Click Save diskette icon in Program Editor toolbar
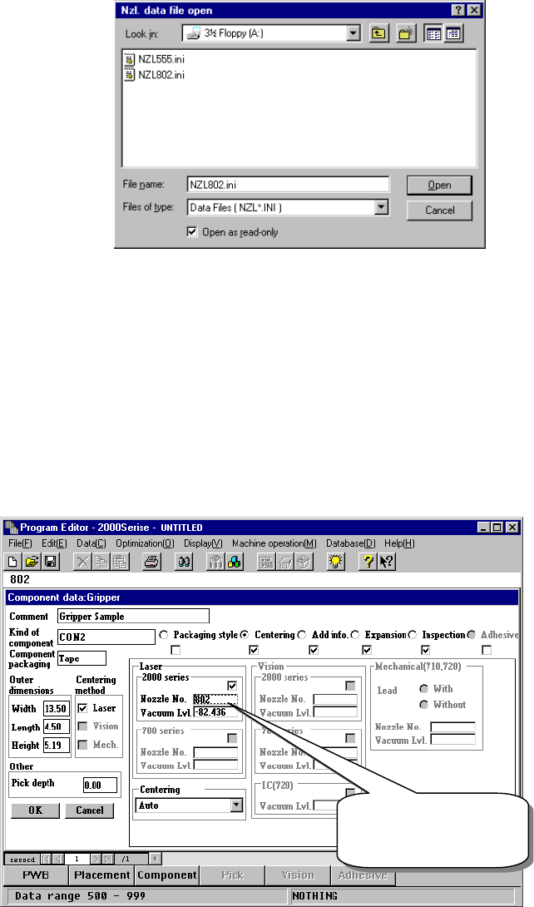 [50, 562]
